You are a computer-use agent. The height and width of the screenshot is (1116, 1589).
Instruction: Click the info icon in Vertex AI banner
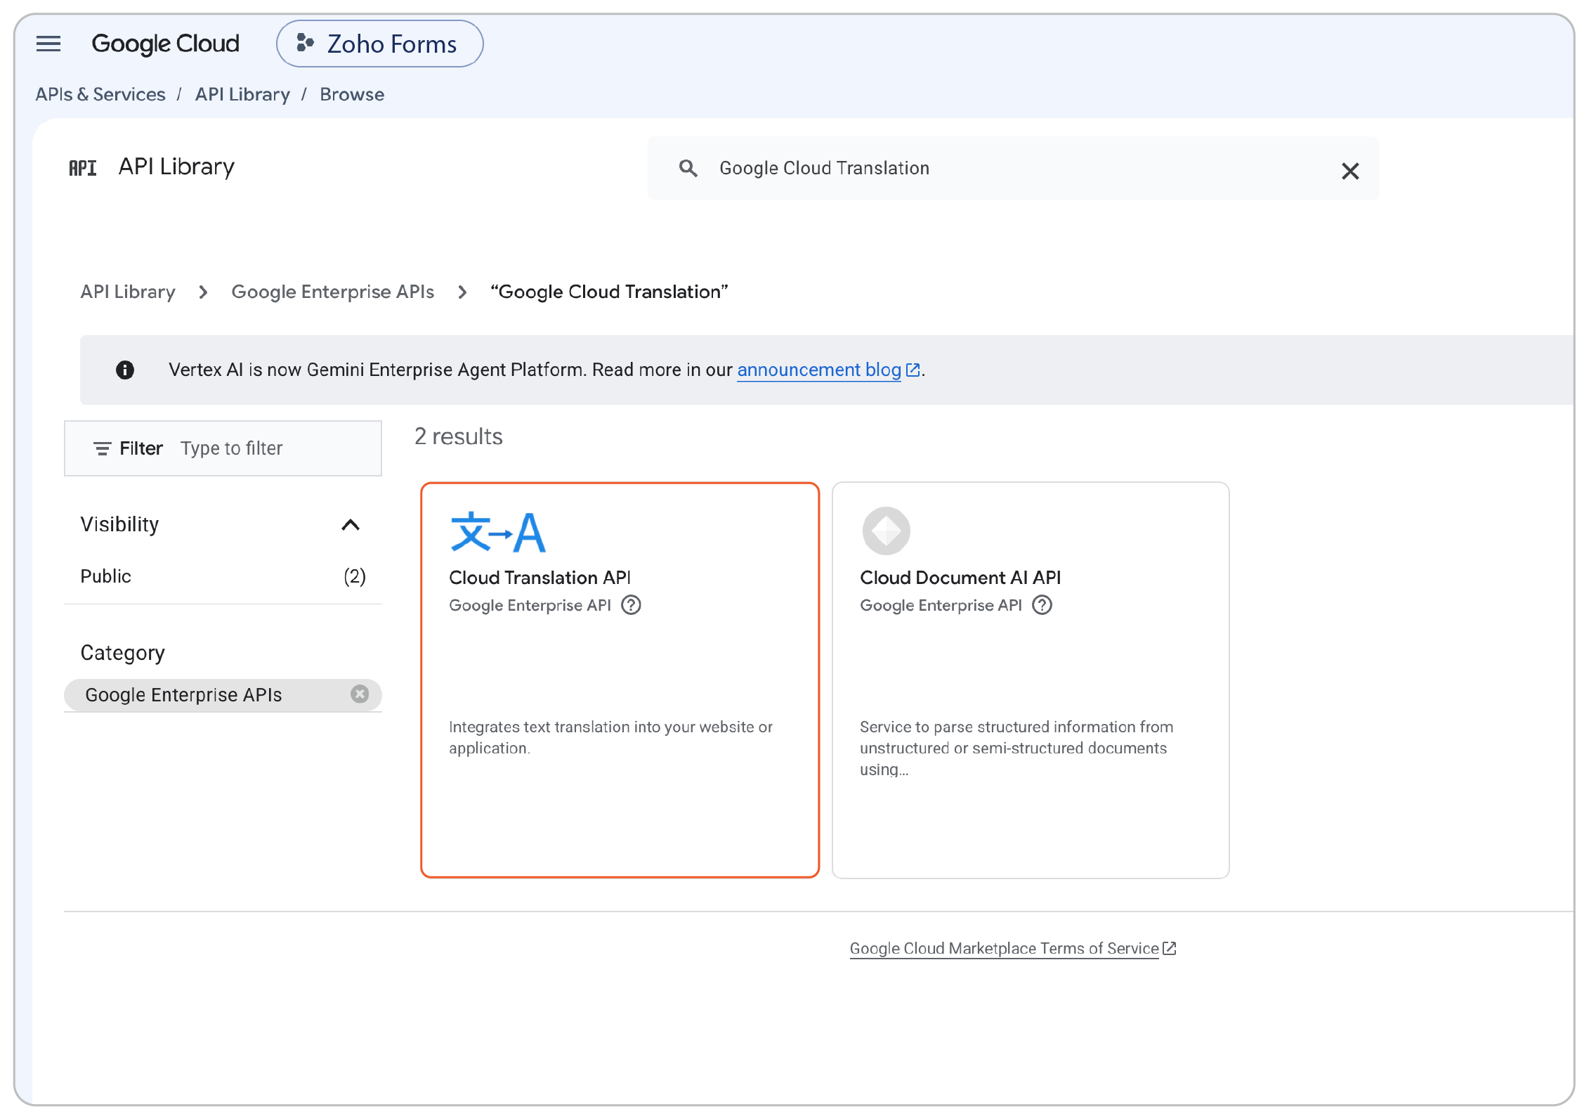[x=125, y=370]
